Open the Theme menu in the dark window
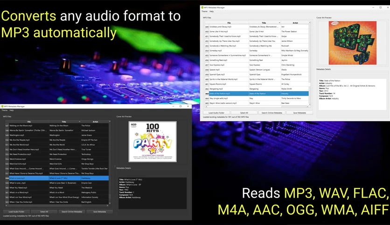The height and width of the screenshot is (225, 390). tap(5, 110)
